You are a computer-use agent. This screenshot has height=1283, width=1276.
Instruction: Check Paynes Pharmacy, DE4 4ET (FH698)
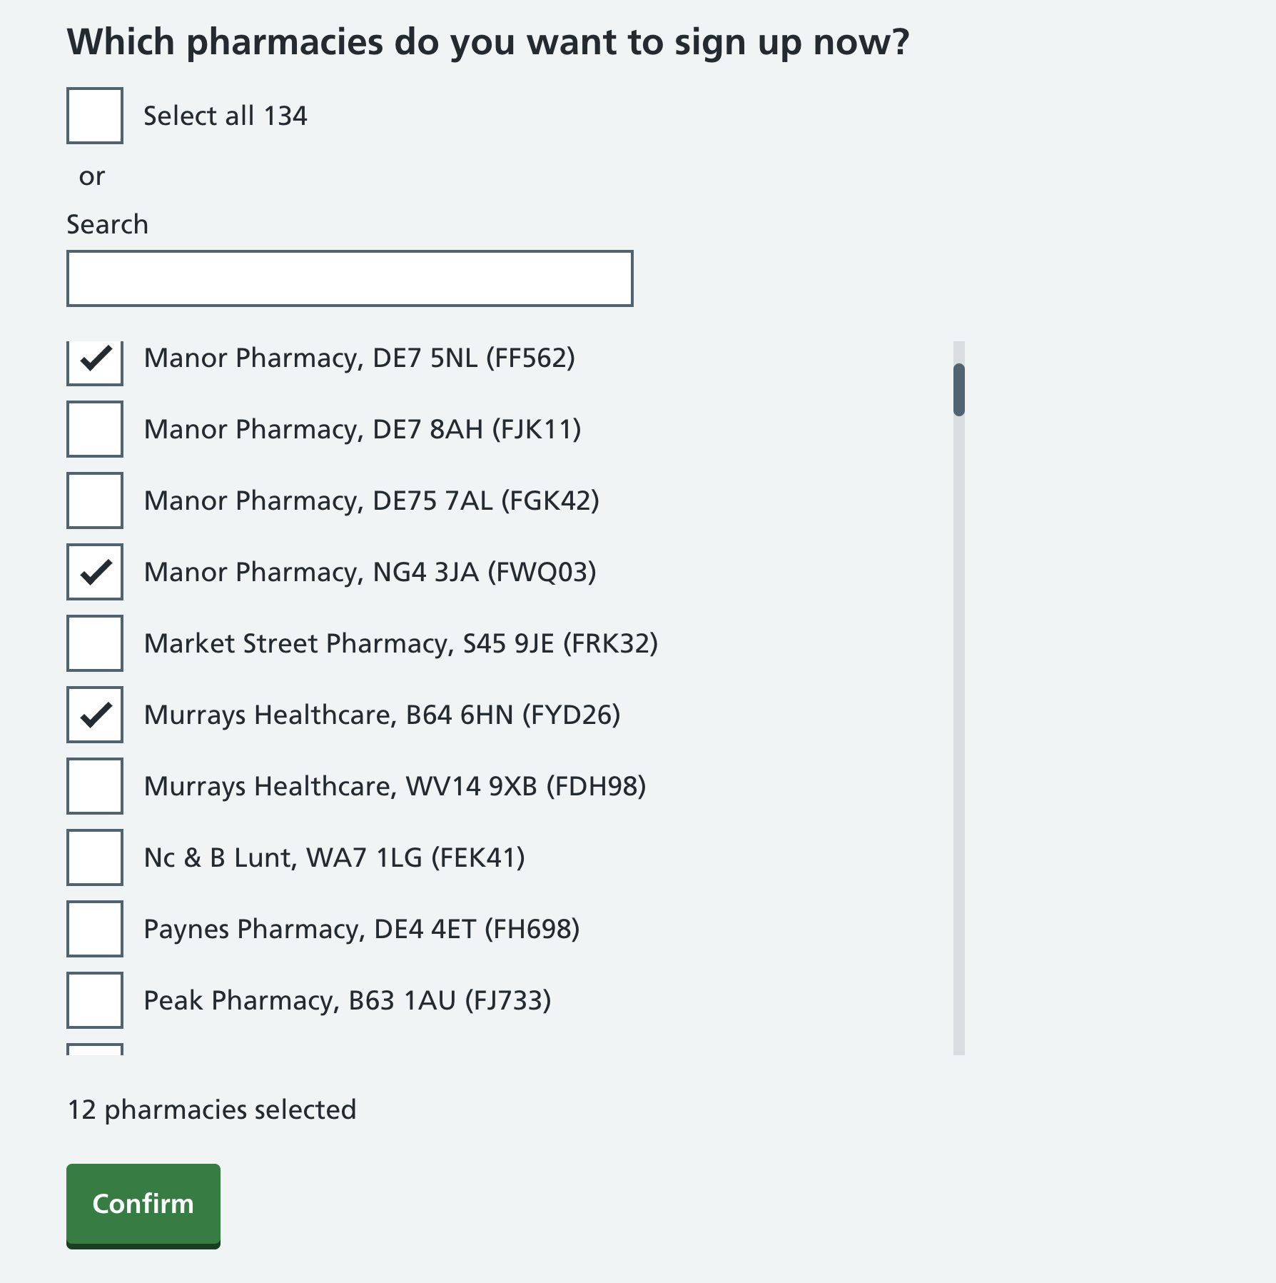click(94, 930)
